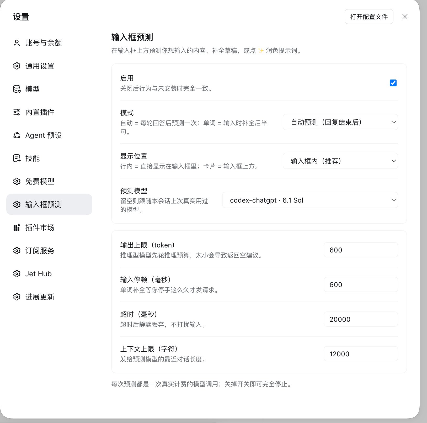Open the 进展更新 section
The width and height of the screenshot is (427, 423).
pyautogui.click(x=49, y=297)
